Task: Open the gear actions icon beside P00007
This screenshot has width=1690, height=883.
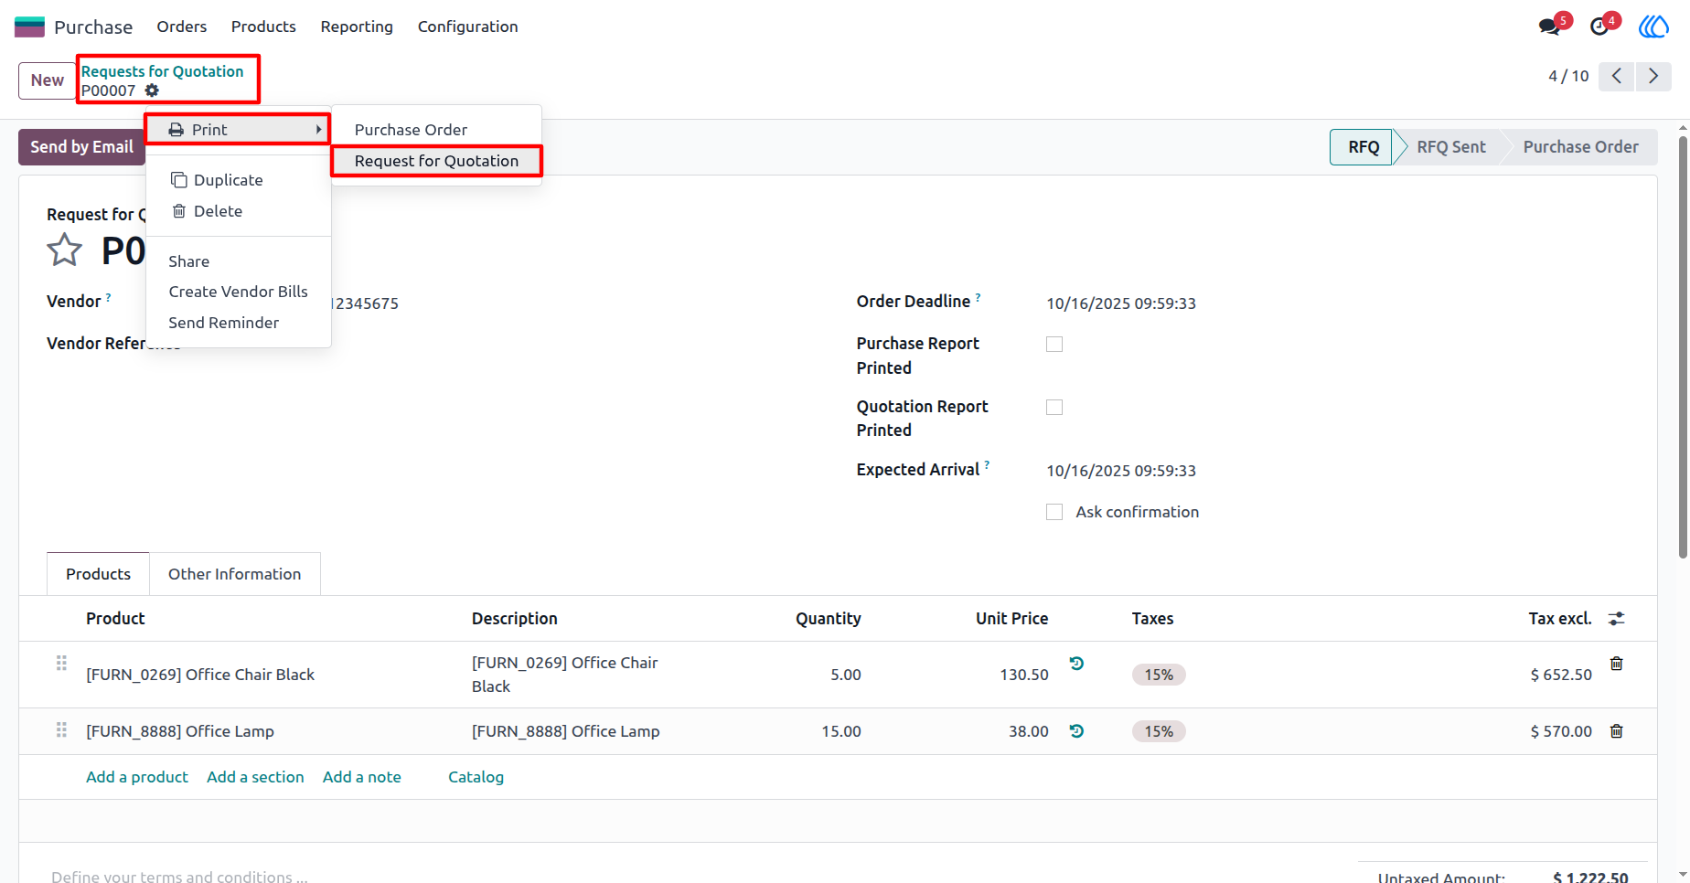Action: coord(152,90)
